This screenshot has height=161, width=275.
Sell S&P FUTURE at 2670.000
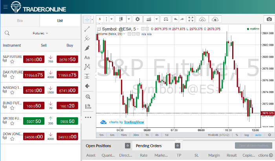[x=34, y=59]
